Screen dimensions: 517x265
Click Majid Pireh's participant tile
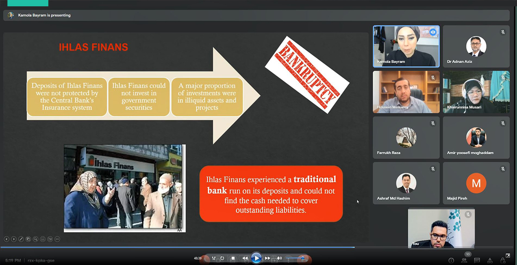coord(476,183)
